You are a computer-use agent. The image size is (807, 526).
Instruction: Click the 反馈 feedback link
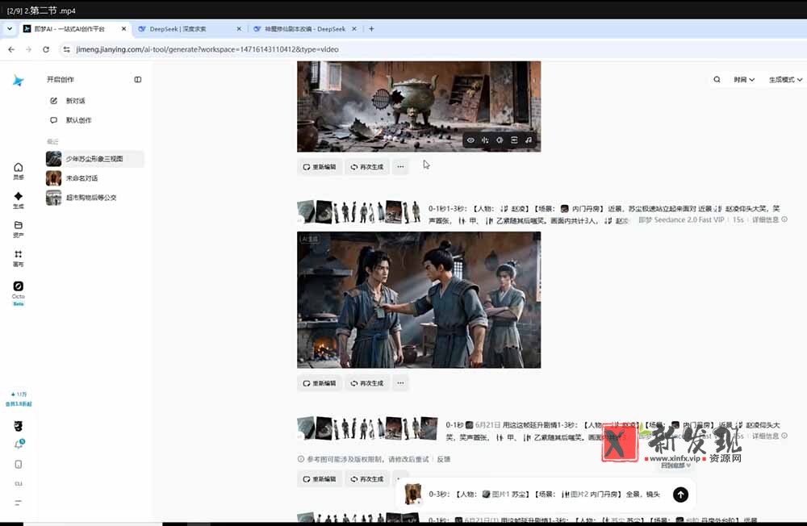pos(444,459)
